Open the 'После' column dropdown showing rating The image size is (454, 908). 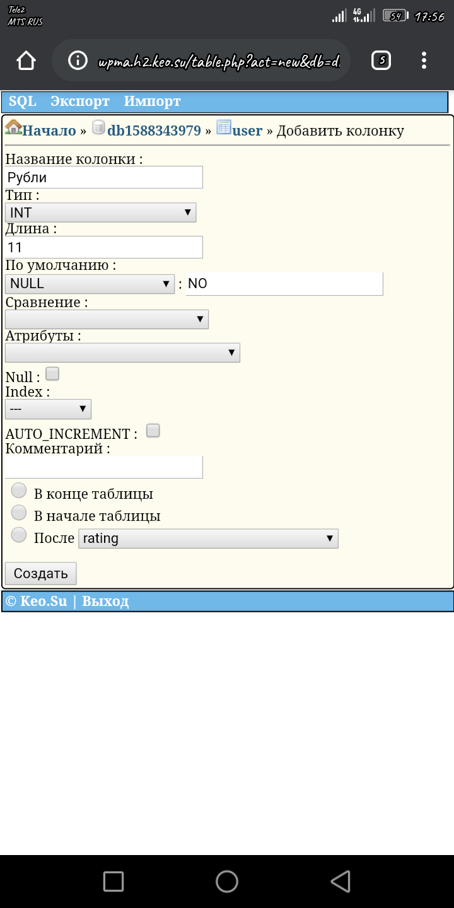[x=208, y=538]
